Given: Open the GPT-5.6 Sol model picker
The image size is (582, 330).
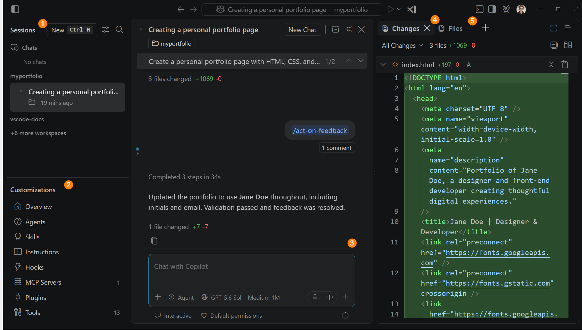Looking at the screenshot, I should [221, 297].
